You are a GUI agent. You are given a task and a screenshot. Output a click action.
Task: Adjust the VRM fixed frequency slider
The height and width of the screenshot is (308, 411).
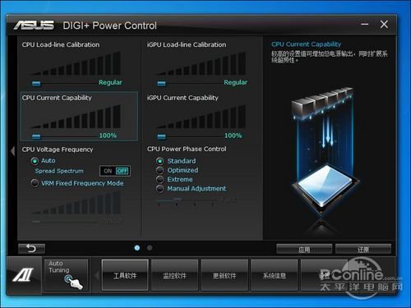tap(36, 222)
